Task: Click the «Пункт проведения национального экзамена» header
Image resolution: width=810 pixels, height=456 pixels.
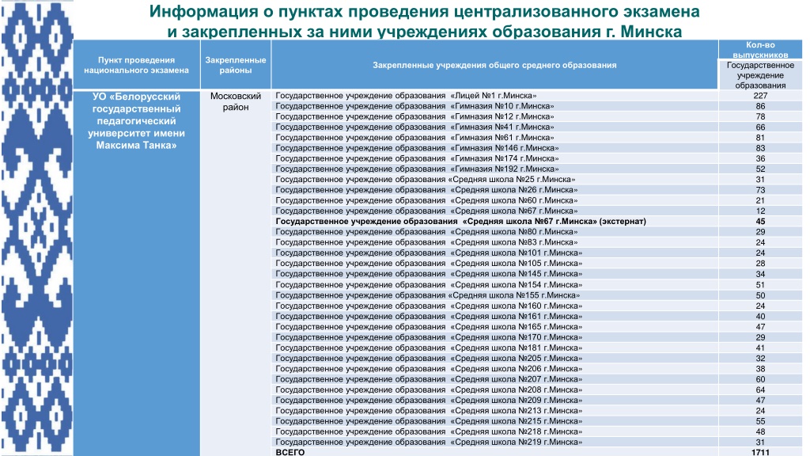Action: click(136, 65)
